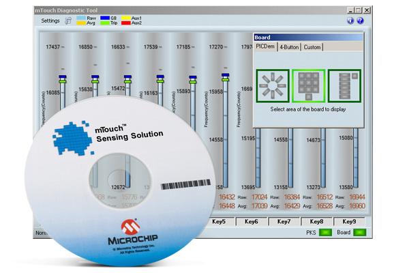
Task: Click the trip marker on the 17270 bar
Action: pos(224,78)
